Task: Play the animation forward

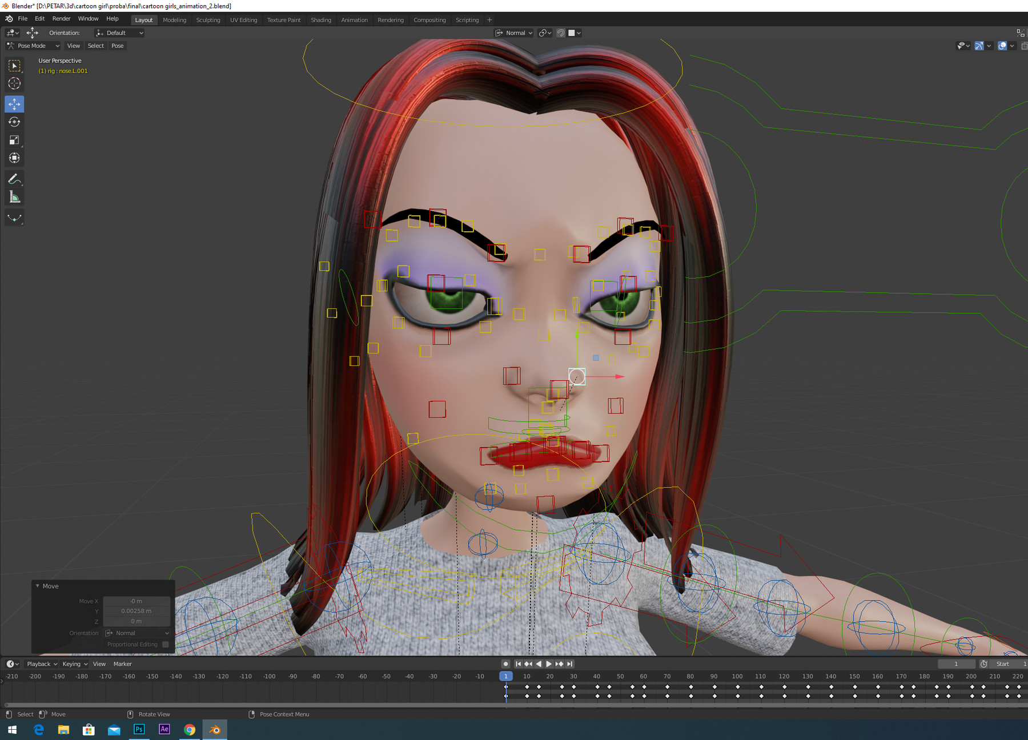Action: tap(548, 663)
